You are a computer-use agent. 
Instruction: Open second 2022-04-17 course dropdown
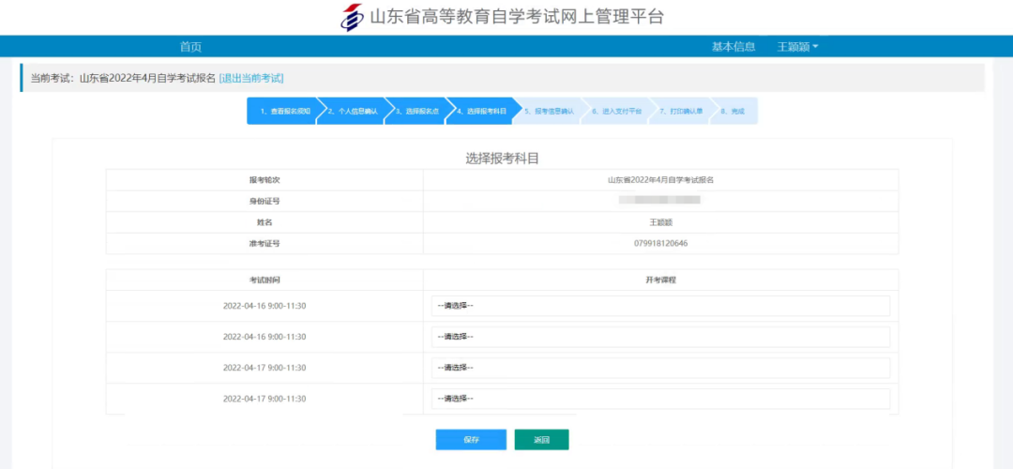pyautogui.click(x=660, y=399)
